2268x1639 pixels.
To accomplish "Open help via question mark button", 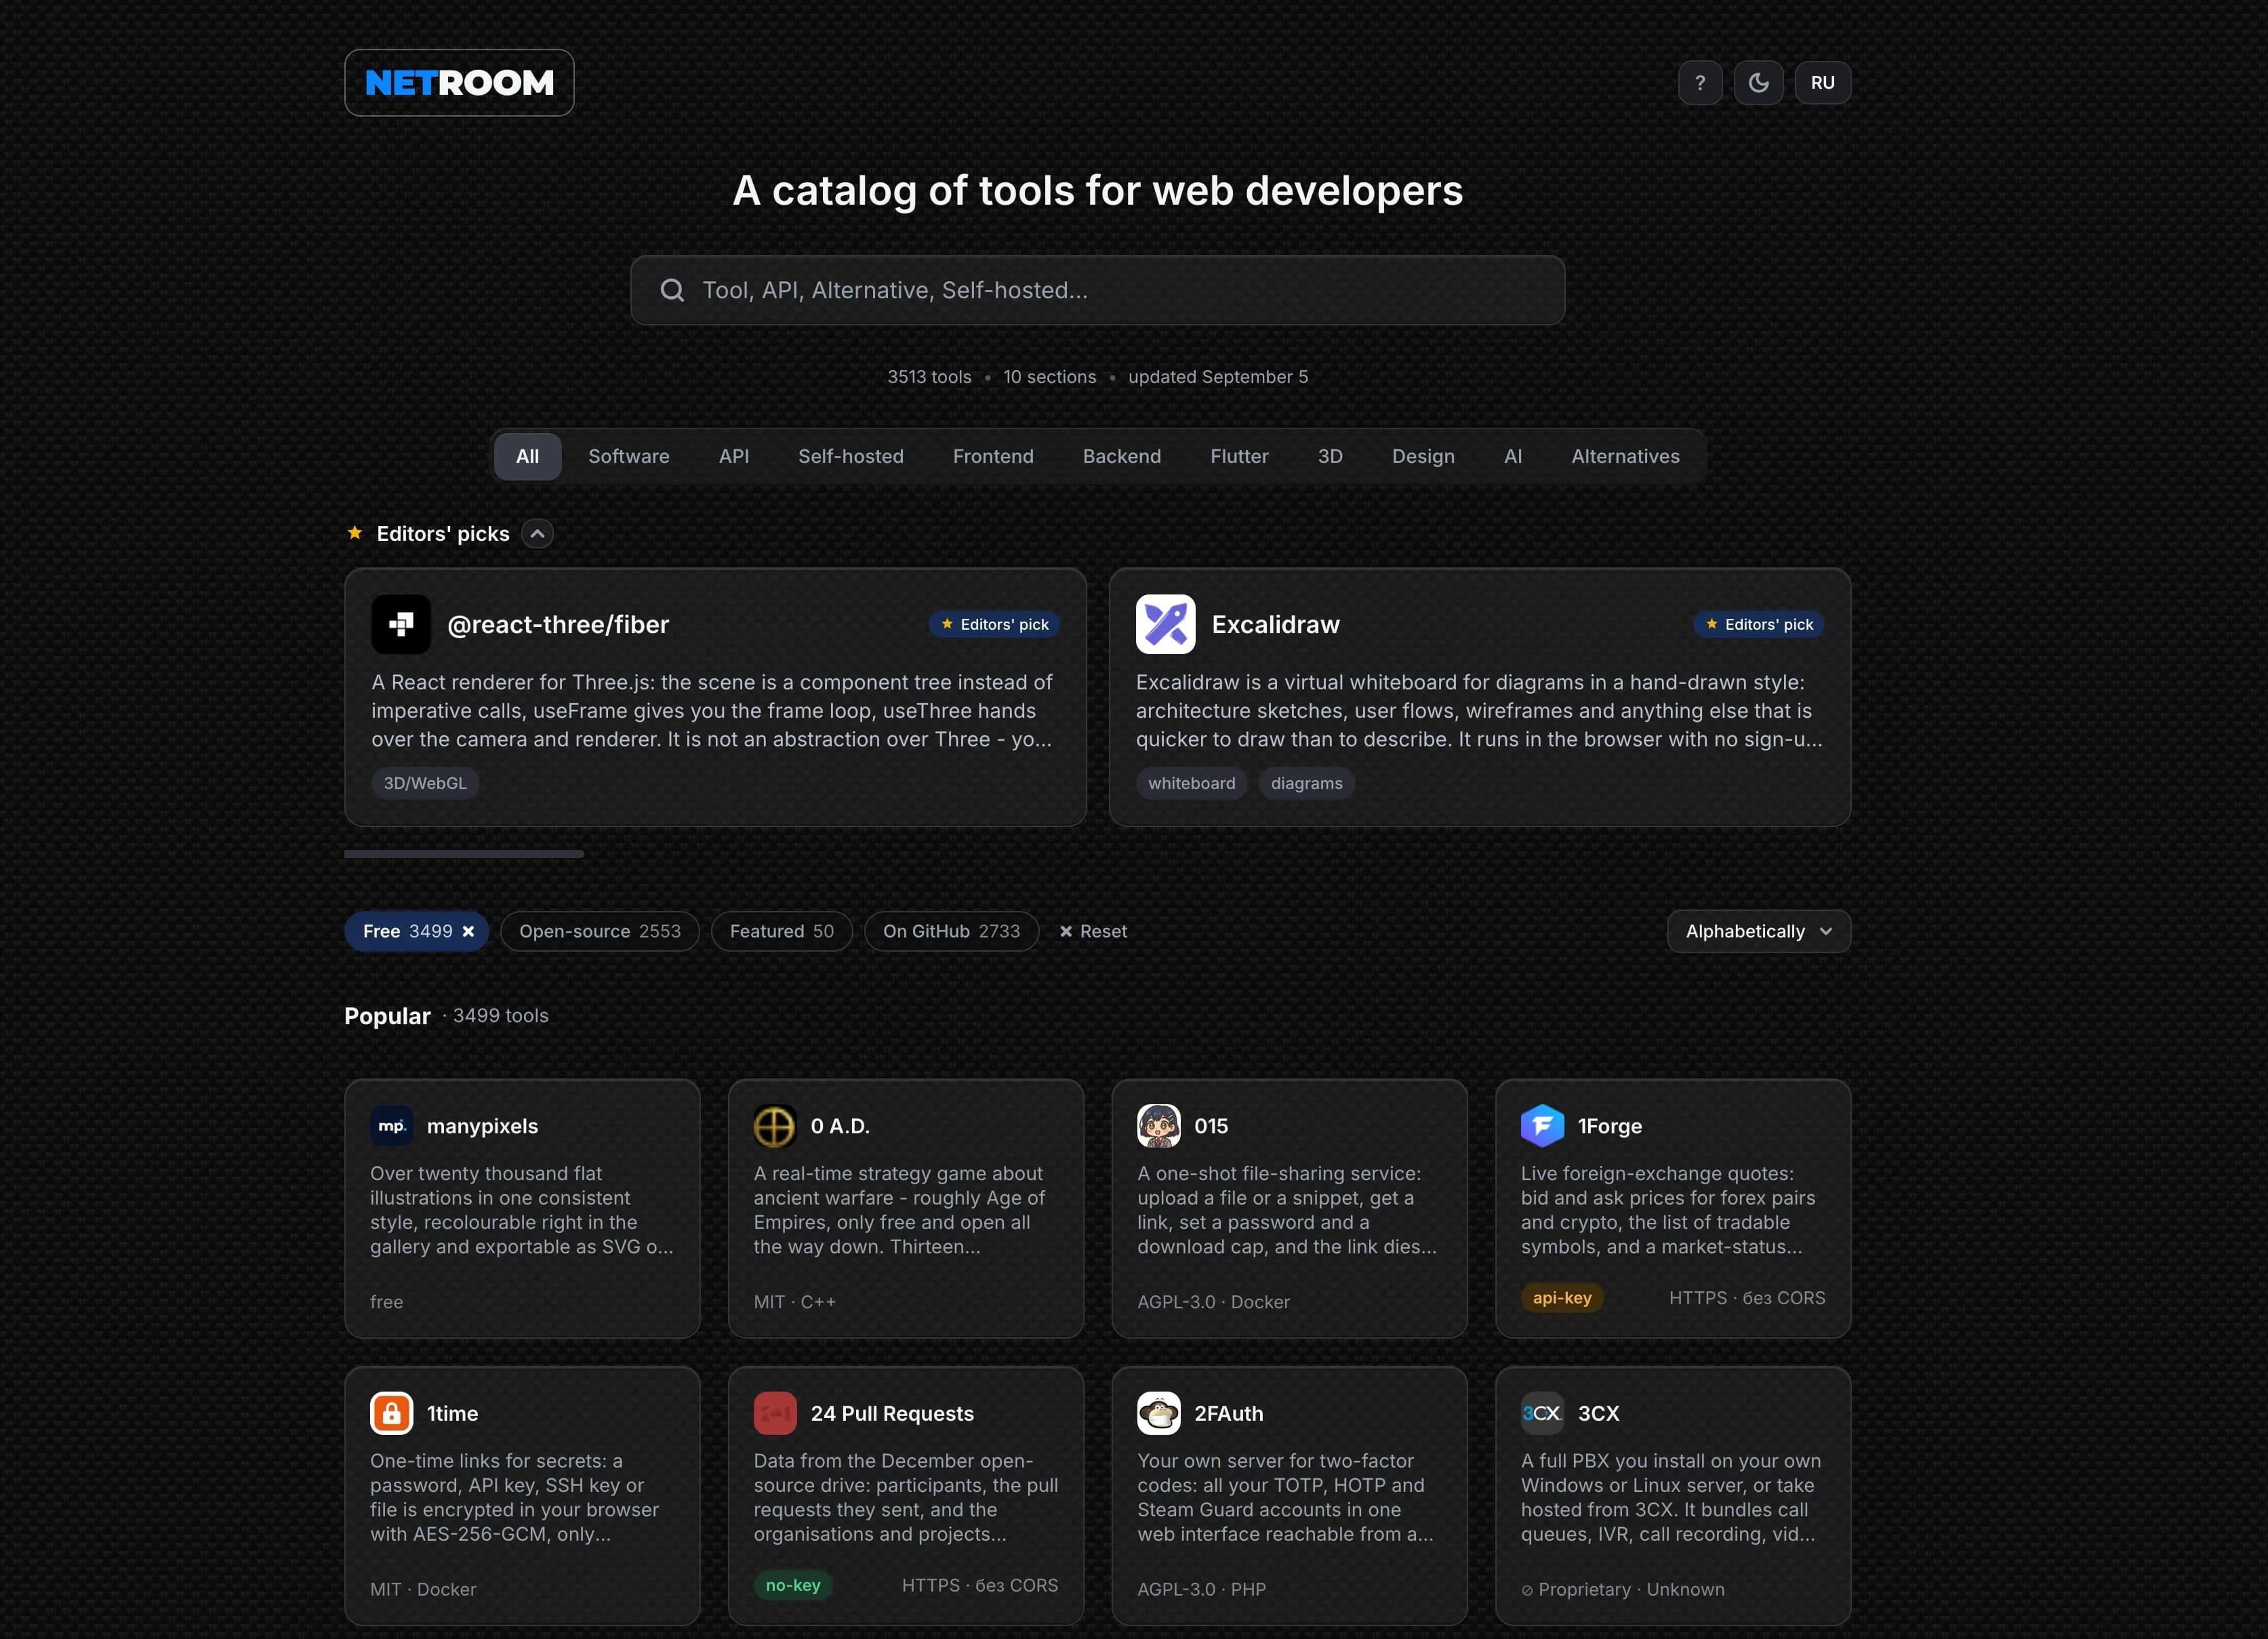I will point(1700,83).
